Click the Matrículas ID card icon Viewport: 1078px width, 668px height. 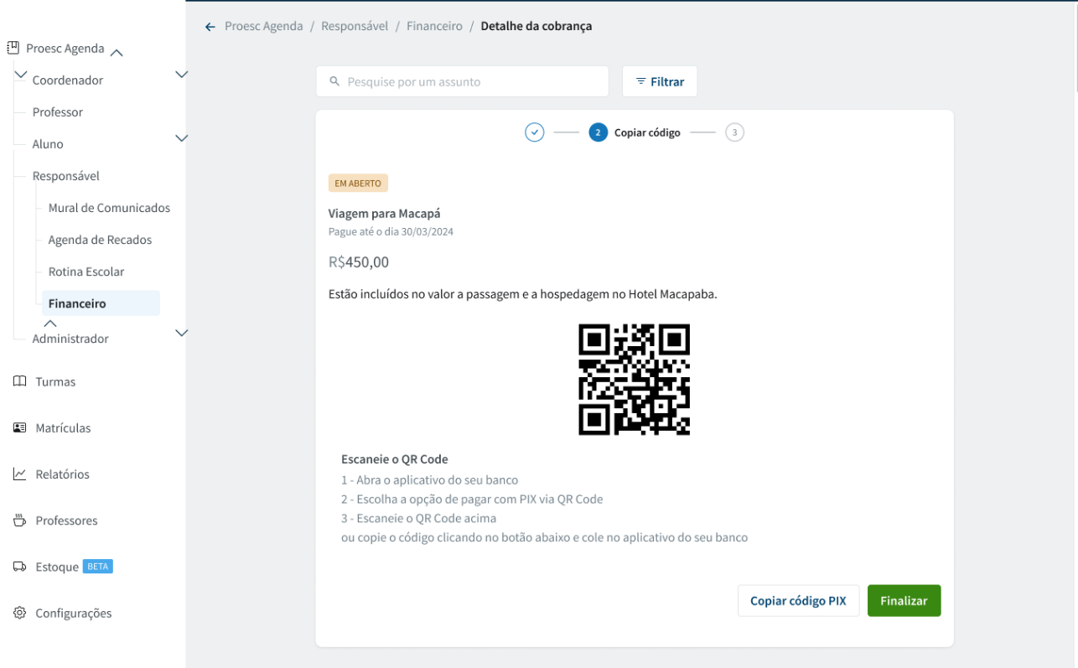point(19,427)
